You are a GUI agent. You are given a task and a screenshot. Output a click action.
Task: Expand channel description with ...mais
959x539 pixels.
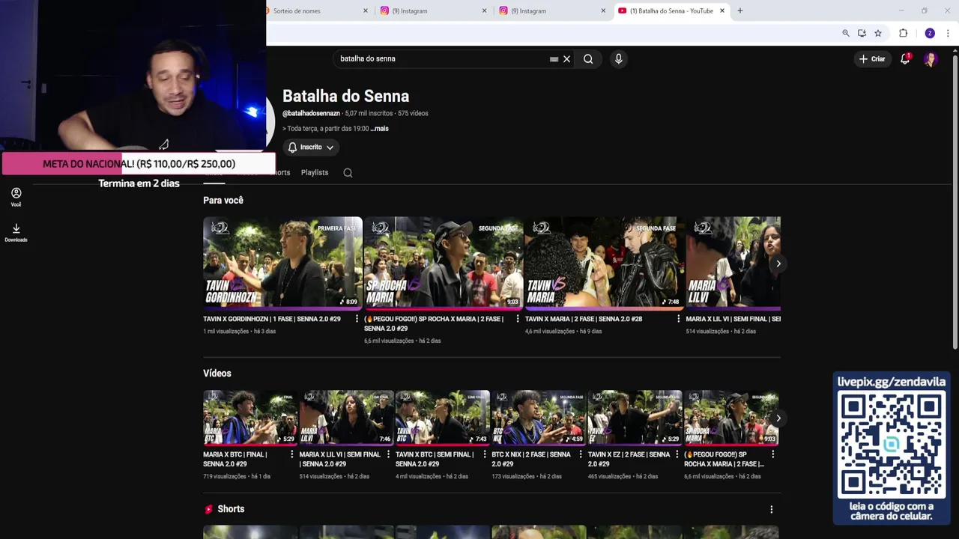[379, 129]
